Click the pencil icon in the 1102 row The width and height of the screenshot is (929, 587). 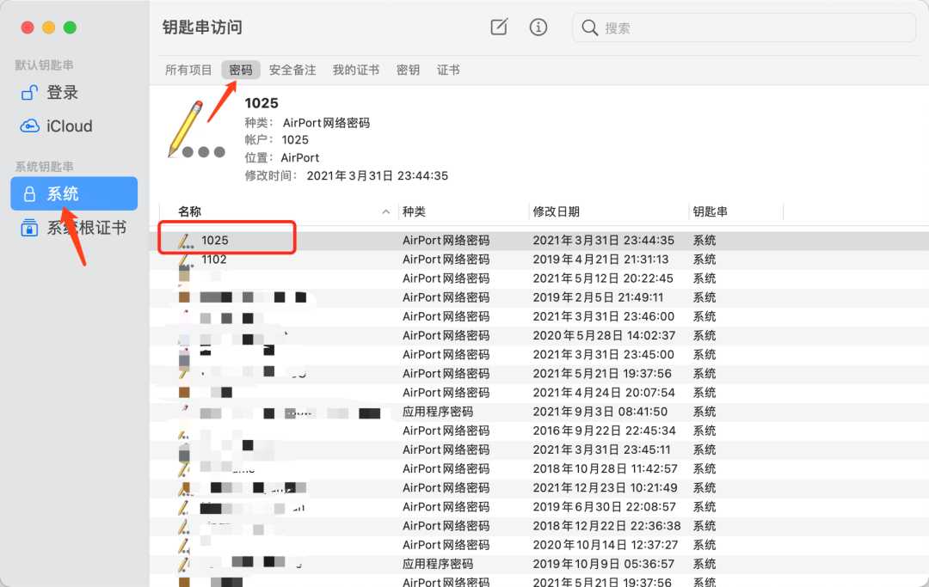pos(186,260)
